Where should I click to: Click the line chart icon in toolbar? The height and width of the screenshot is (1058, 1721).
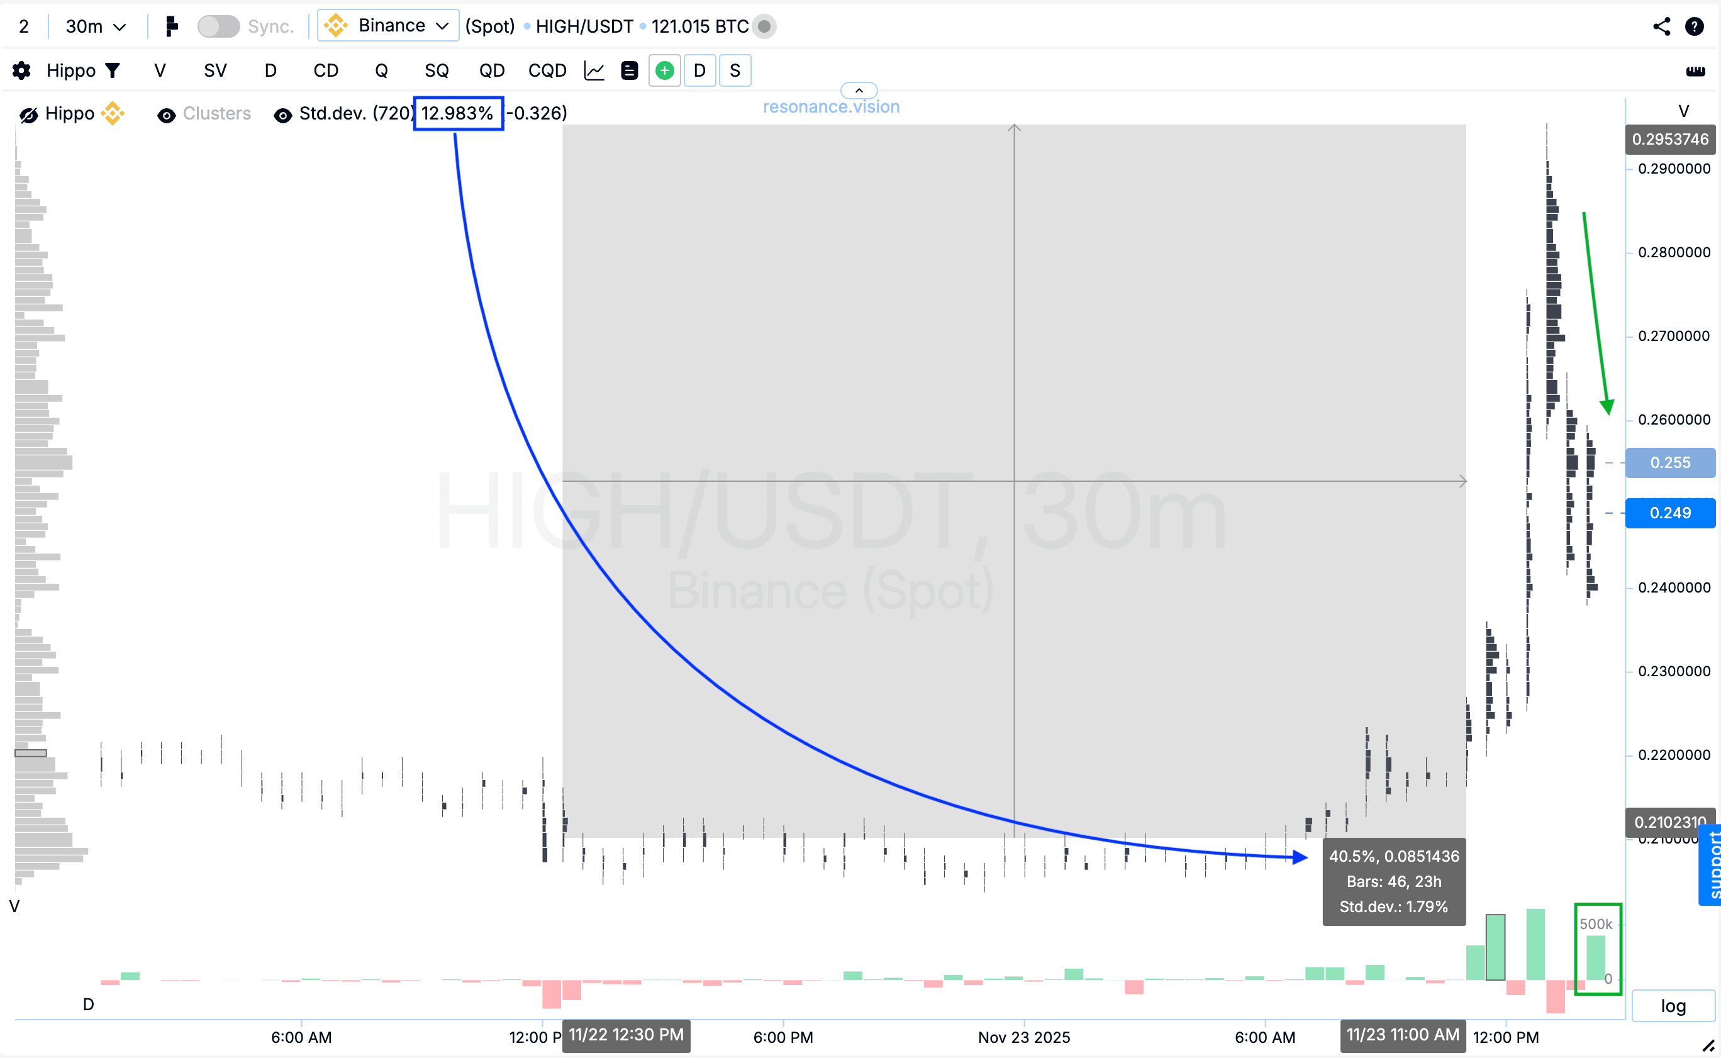pyautogui.click(x=594, y=70)
